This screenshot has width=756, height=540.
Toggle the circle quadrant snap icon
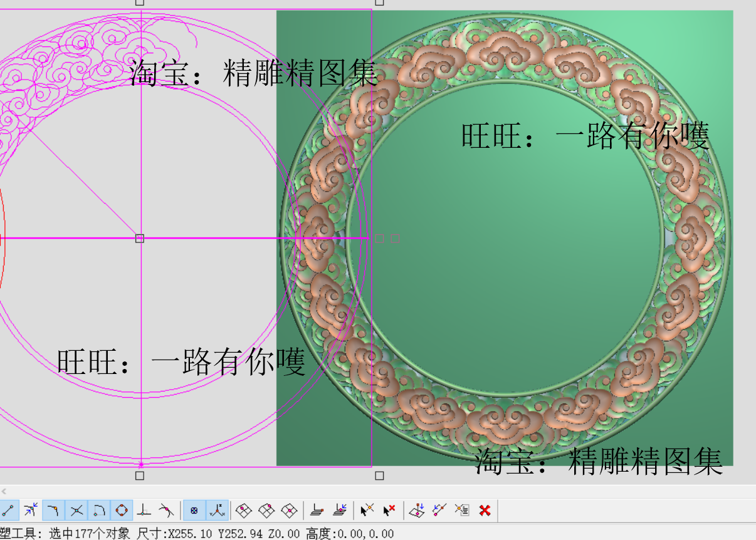pyautogui.click(x=122, y=511)
